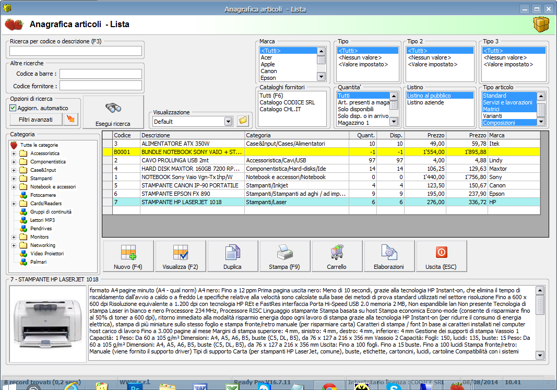
Task: Open the Visualizzazione Default dropdown
Action: click(x=229, y=122)
